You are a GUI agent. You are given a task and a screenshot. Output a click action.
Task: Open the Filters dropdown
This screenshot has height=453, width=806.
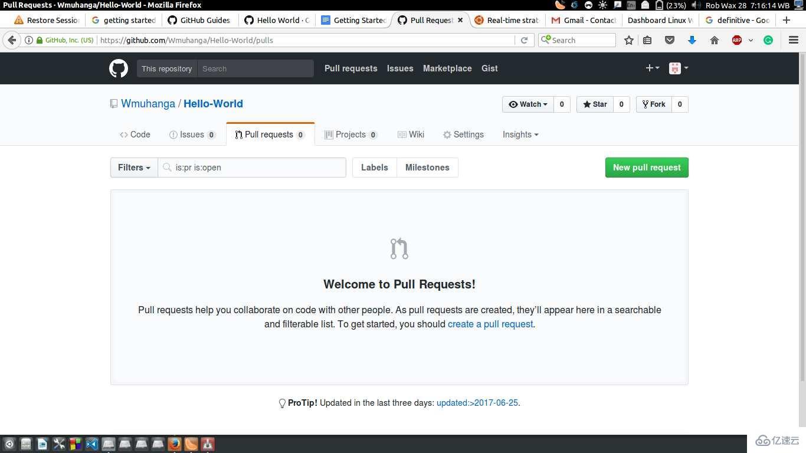pos(134,168)
